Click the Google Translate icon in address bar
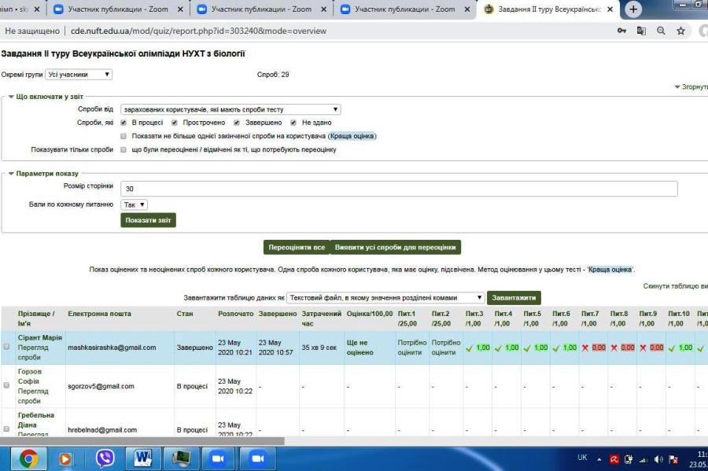The image size is (708, 471). click(x=641, y=31)
